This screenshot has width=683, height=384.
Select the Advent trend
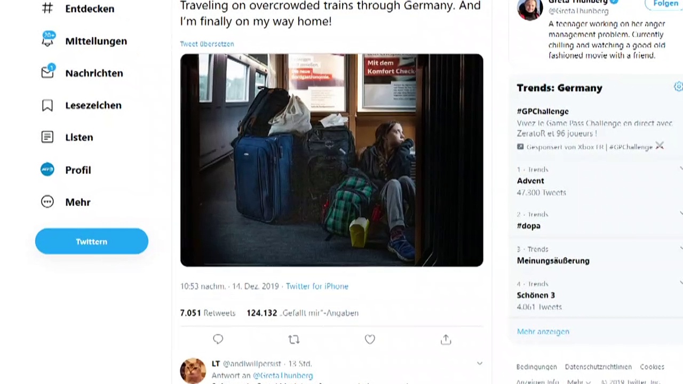coord(530,181)
